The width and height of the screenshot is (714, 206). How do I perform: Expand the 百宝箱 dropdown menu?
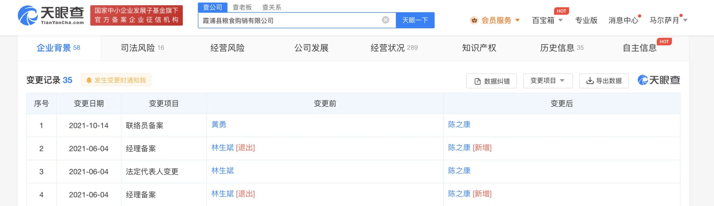click(547, 20)
